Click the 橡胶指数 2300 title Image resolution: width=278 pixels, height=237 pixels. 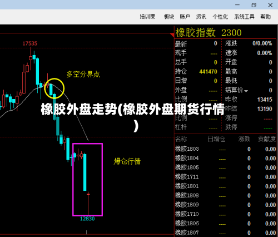[209, 33]
